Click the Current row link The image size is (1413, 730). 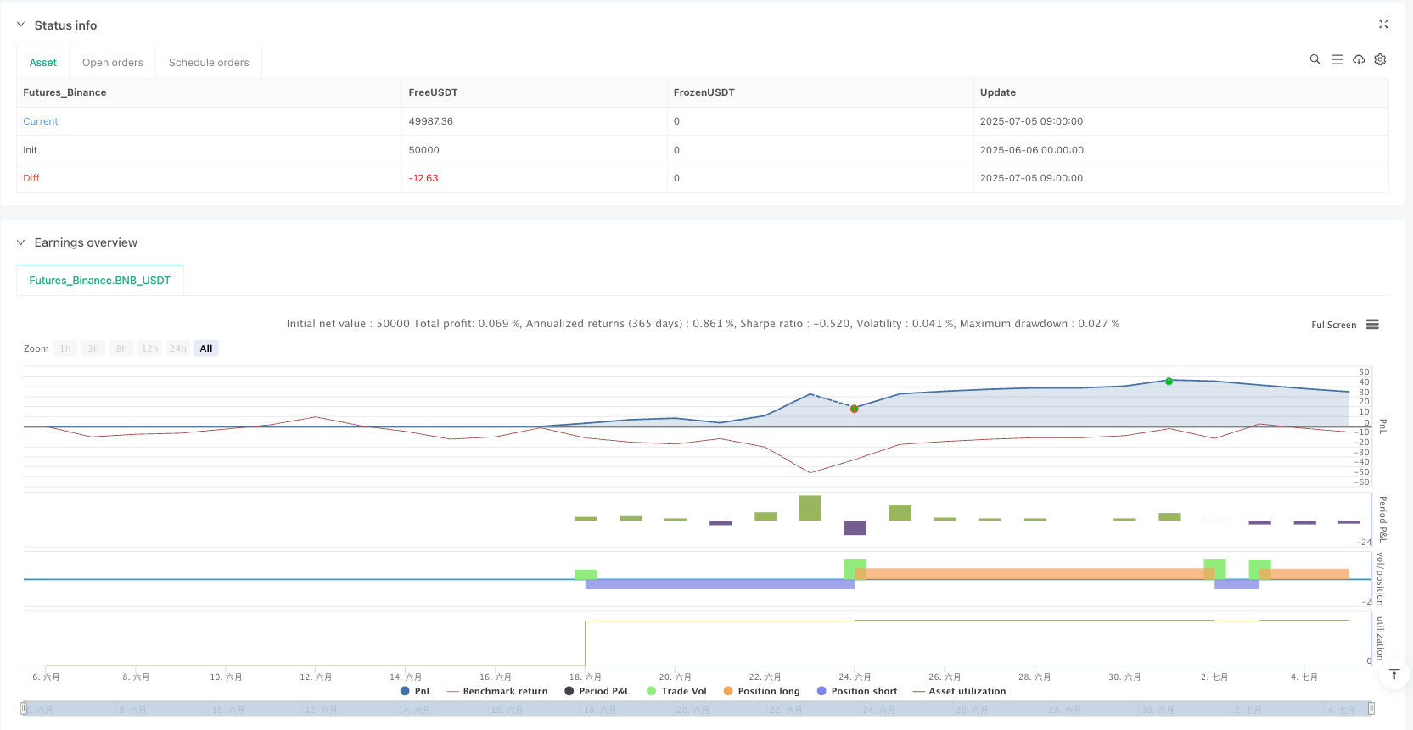pyautogui.click(x=41, y=121)
